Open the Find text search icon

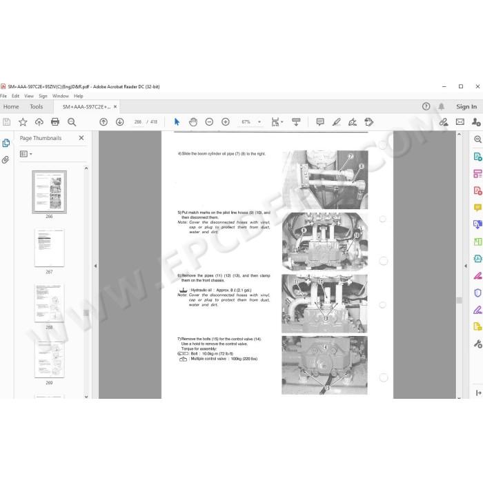click(72, 122)
